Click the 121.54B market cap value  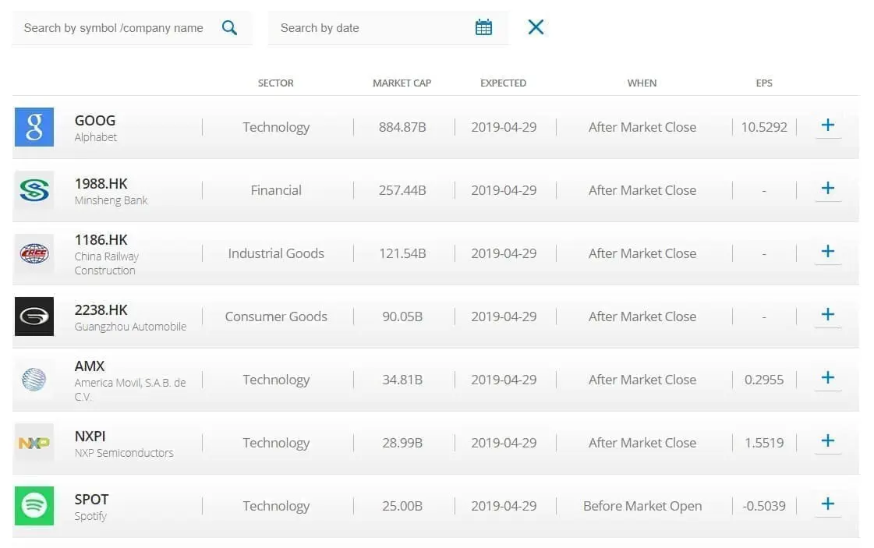(x=402, y=253)
